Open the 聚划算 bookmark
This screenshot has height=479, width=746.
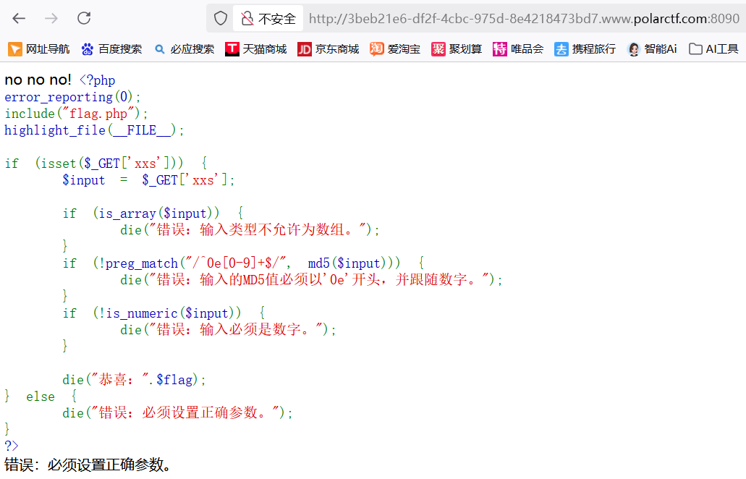point(457,49)
